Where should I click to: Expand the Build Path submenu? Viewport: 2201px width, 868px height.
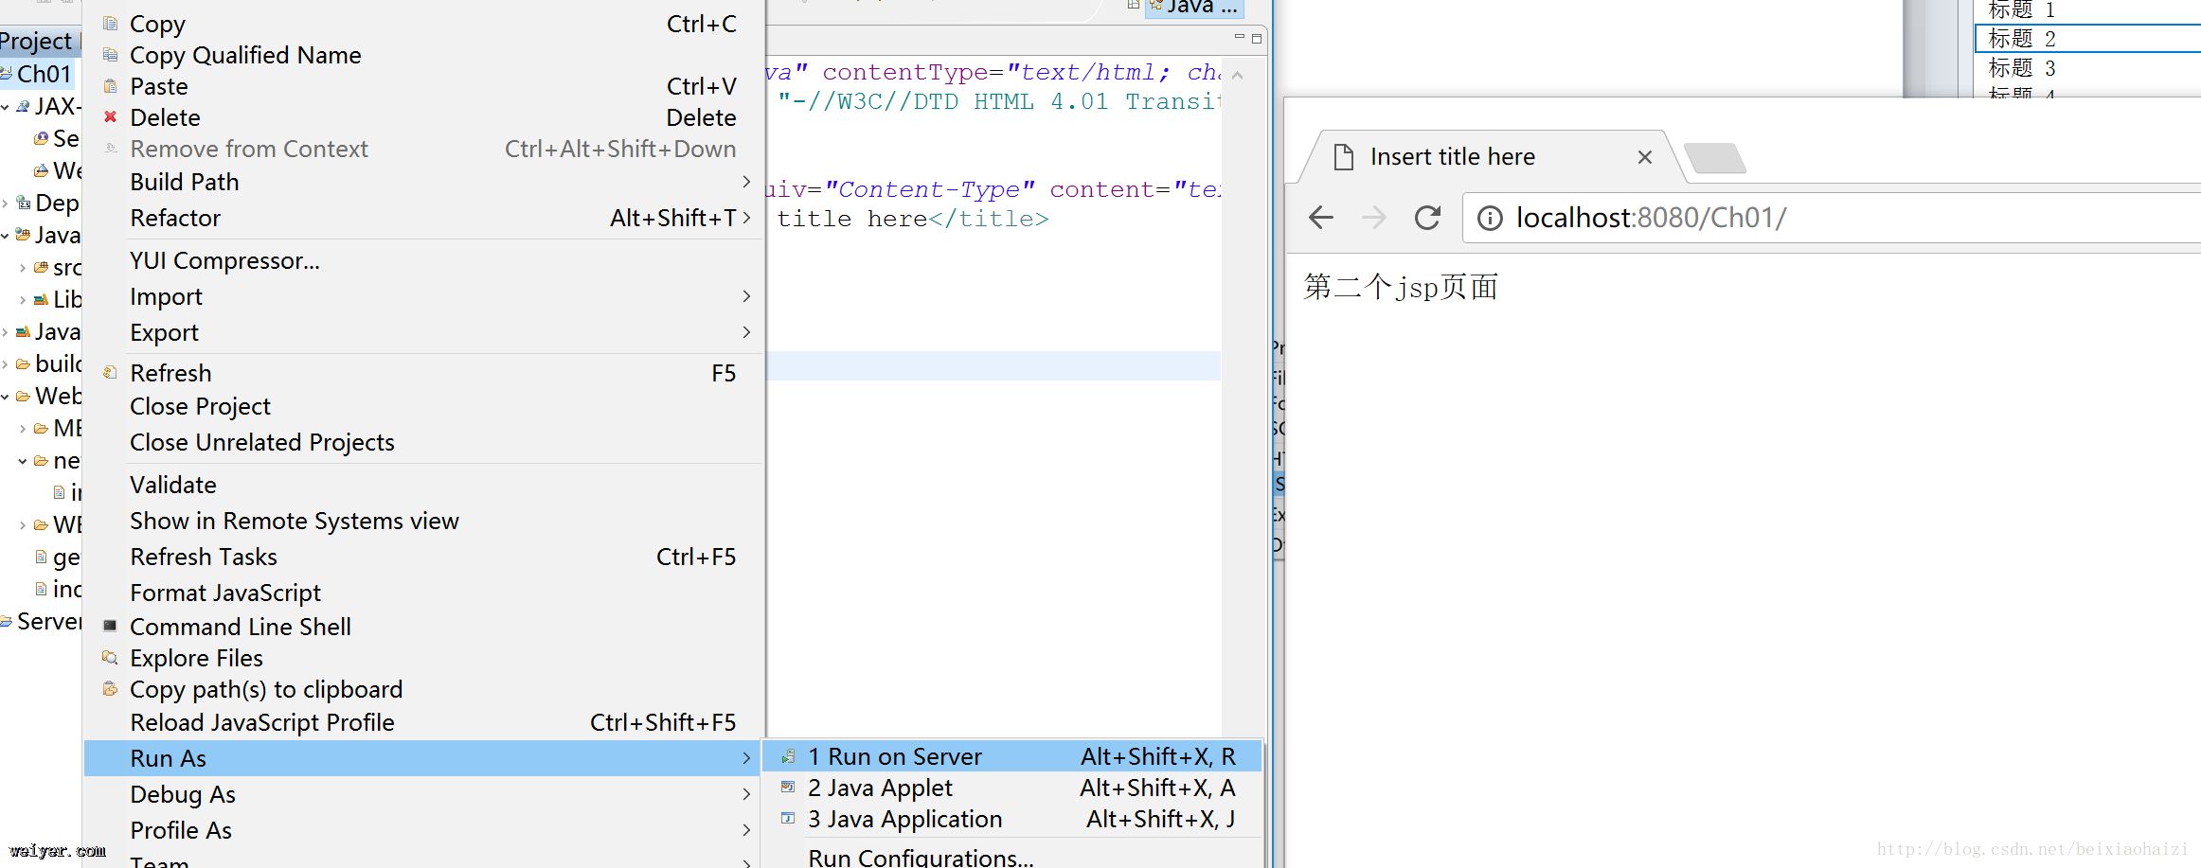[746, 182]
